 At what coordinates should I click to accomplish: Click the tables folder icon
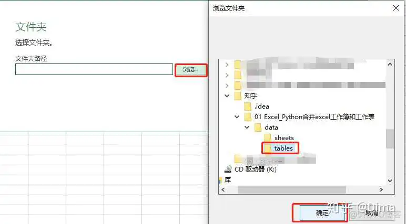(268, 148)
